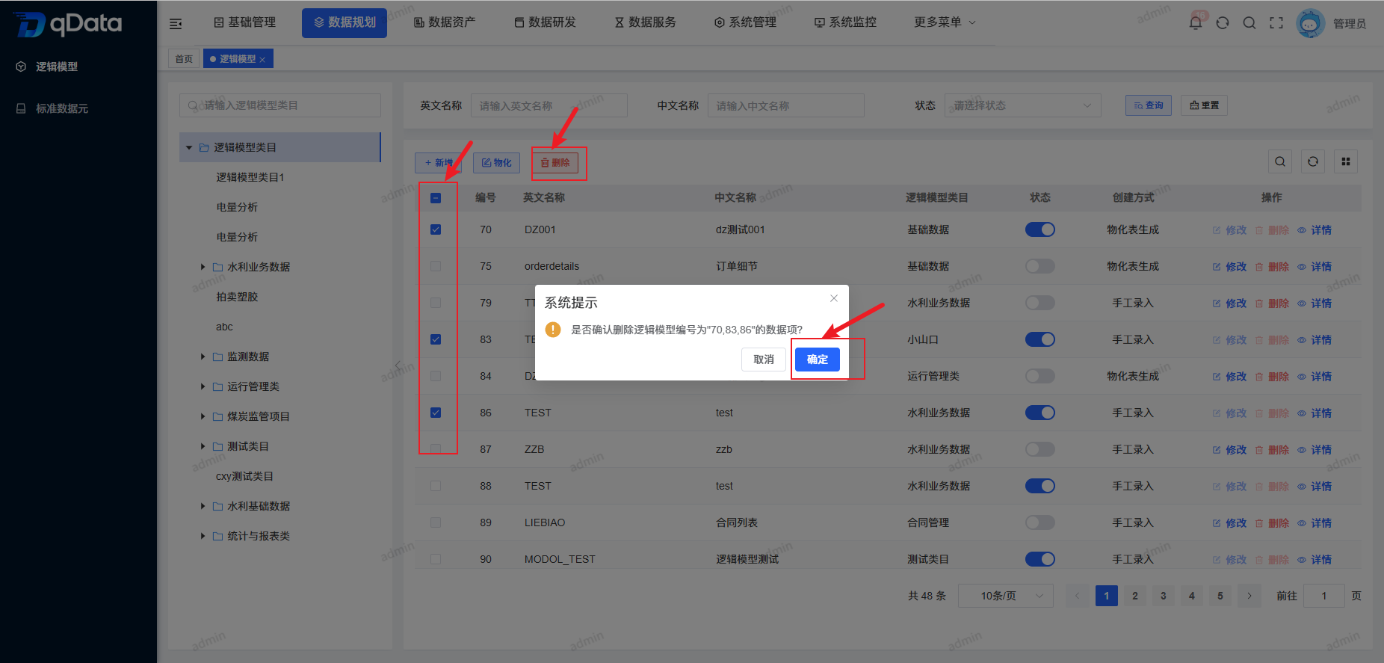Open the header search magnifier icon

(x=1249, y=23)
